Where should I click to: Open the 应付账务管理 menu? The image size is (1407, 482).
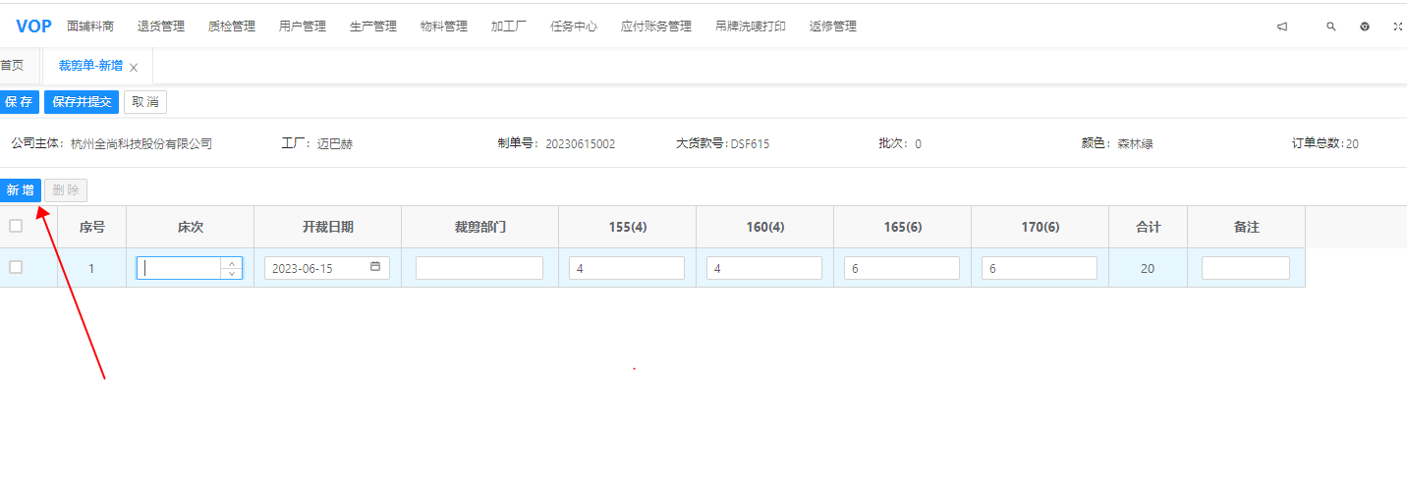click(x=656, y=27)
